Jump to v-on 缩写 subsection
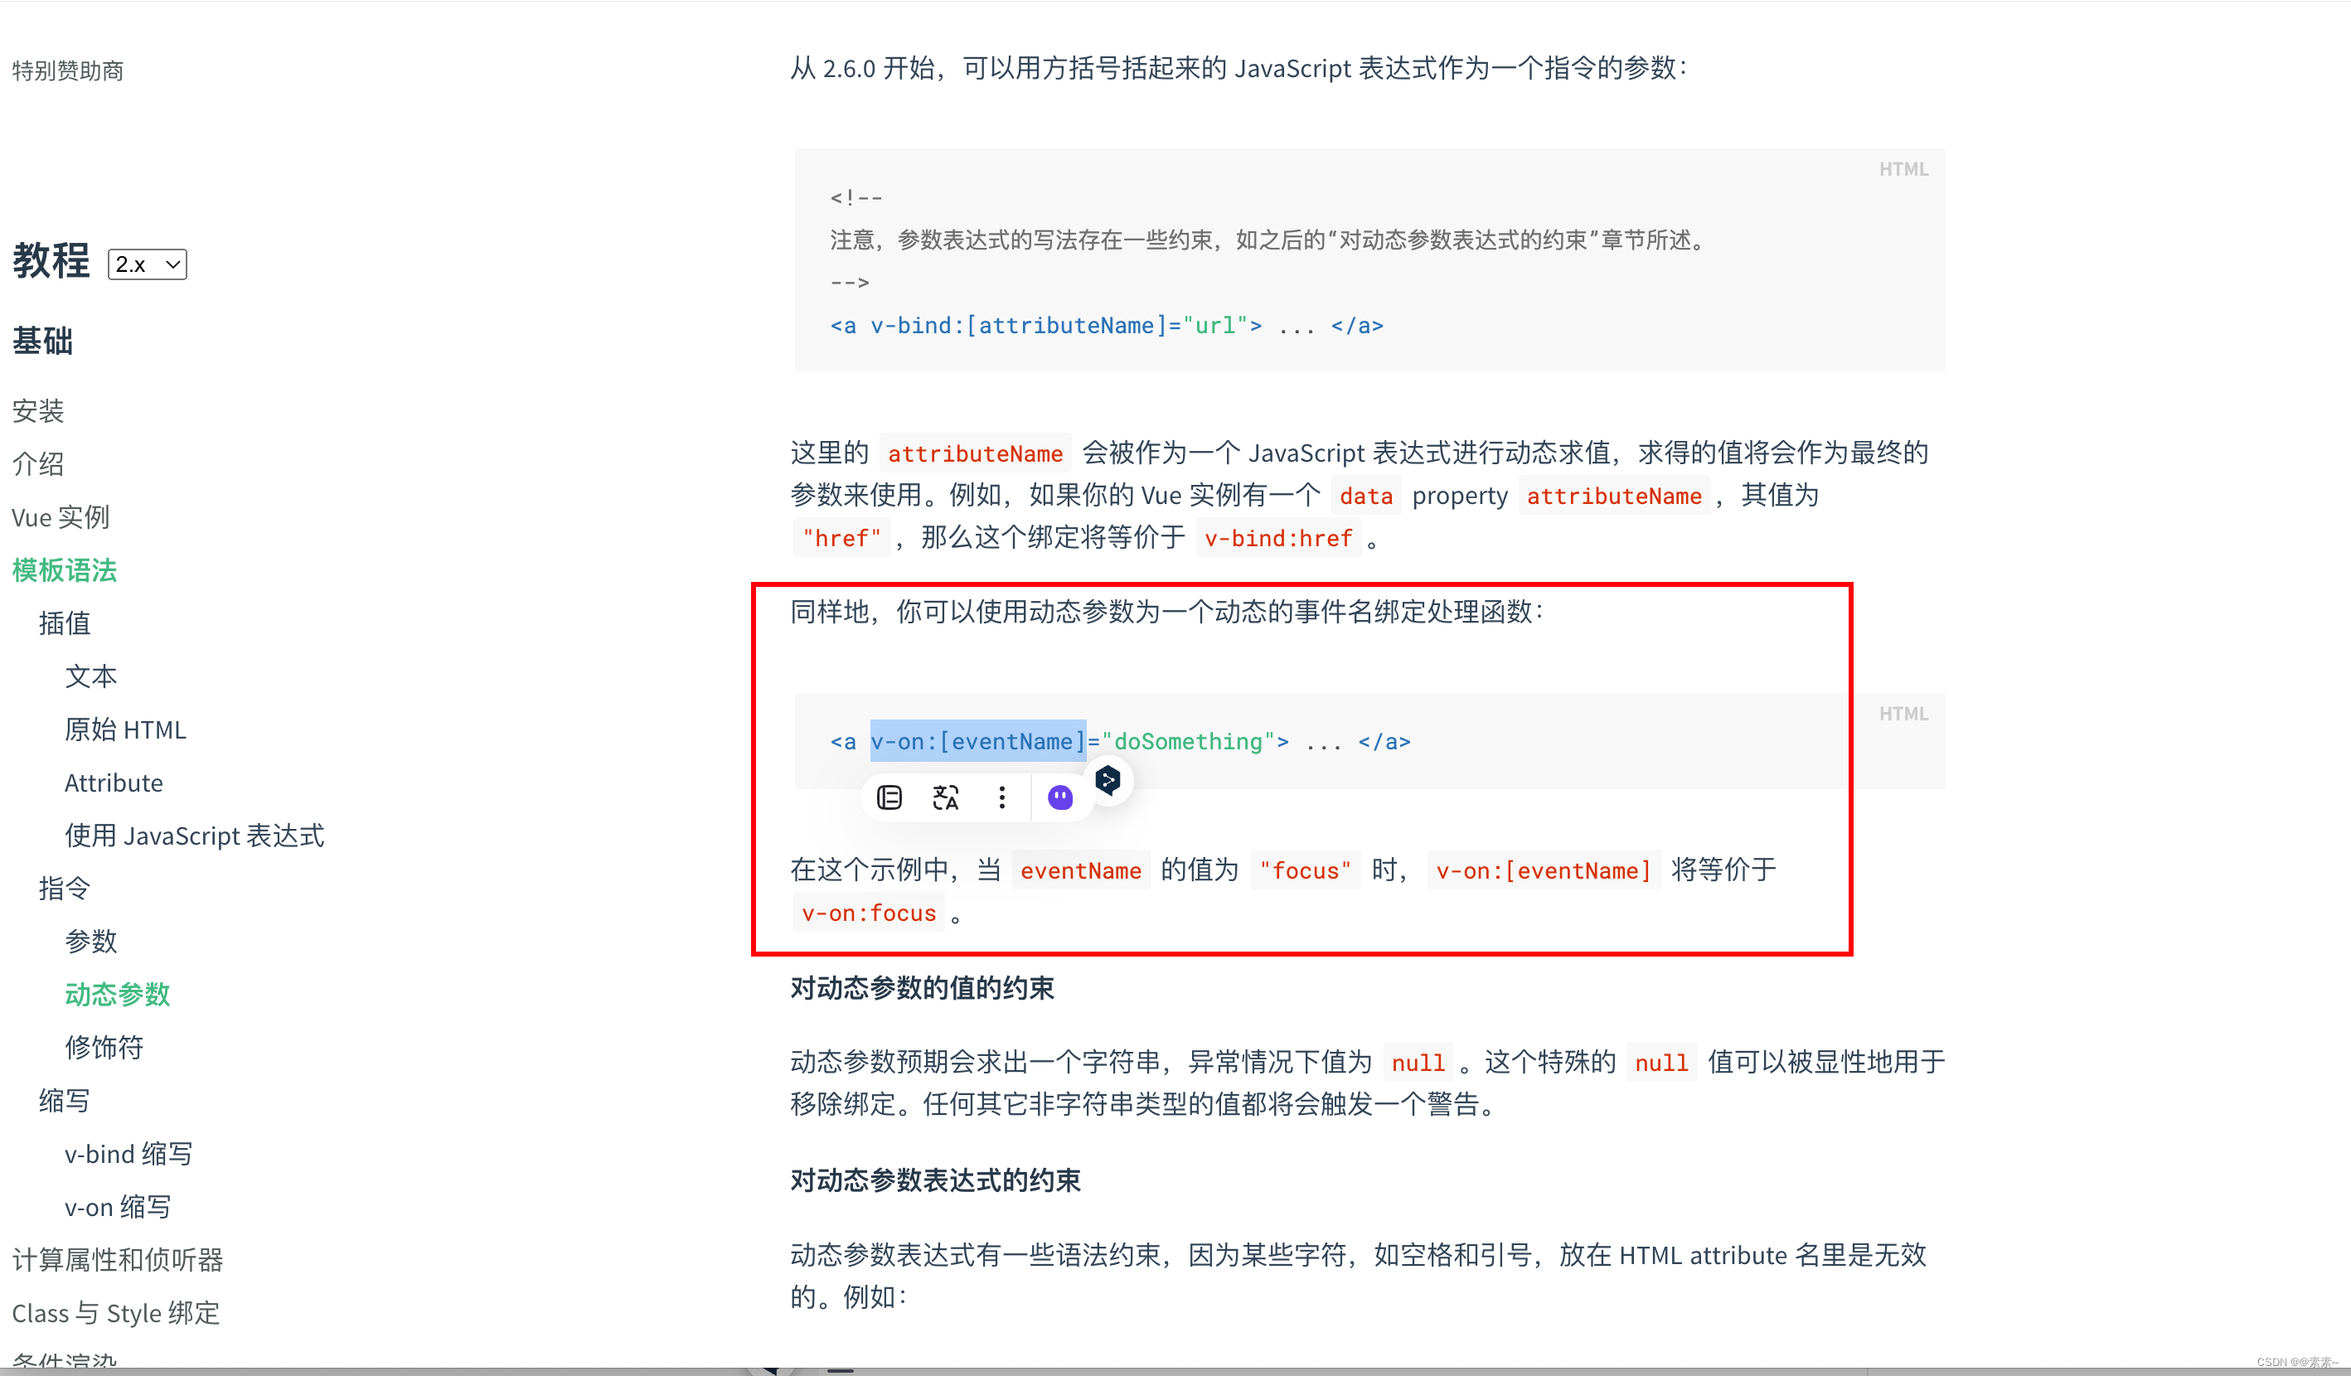The width and height of the screenshot is (2351, 1376). [118, 1207]
